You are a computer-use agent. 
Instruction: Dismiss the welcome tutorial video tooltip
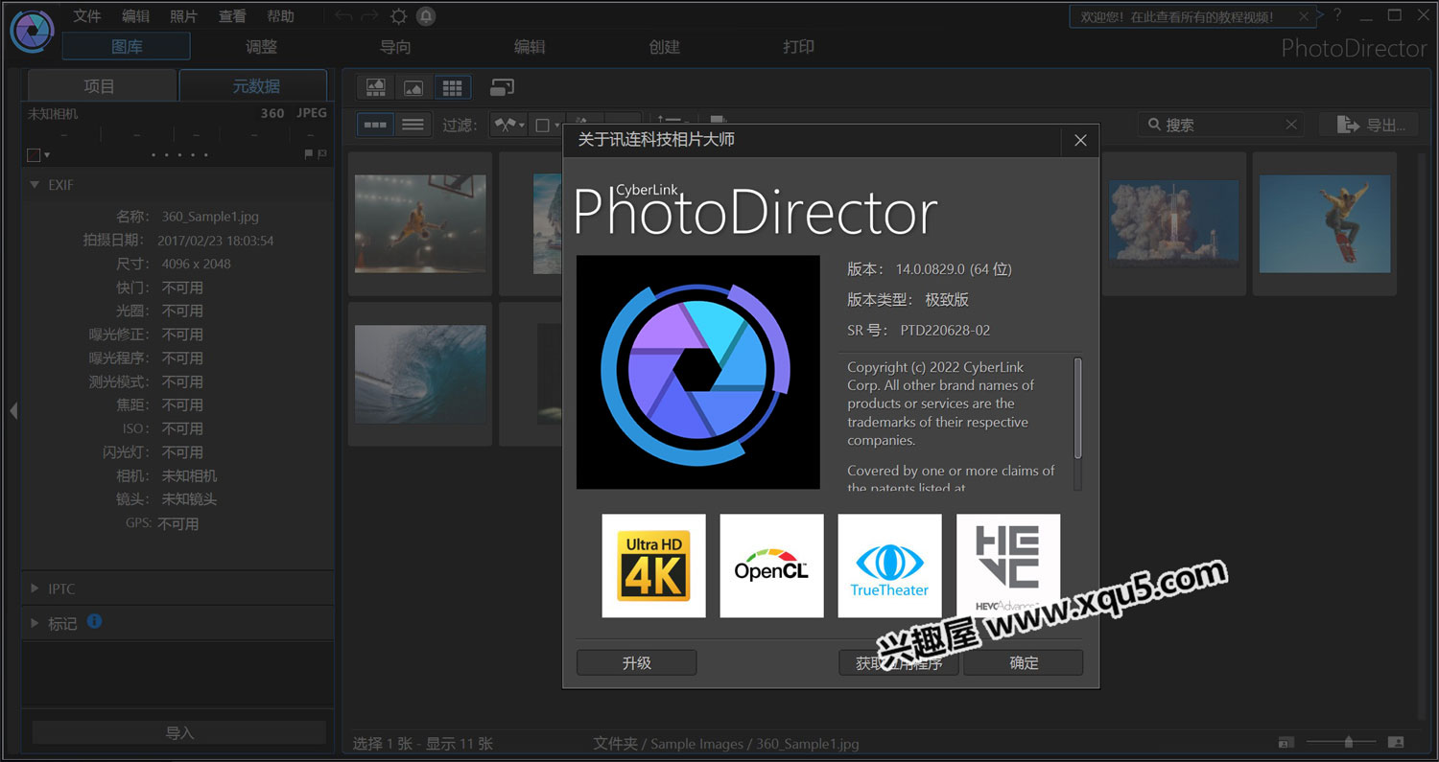1303,16
